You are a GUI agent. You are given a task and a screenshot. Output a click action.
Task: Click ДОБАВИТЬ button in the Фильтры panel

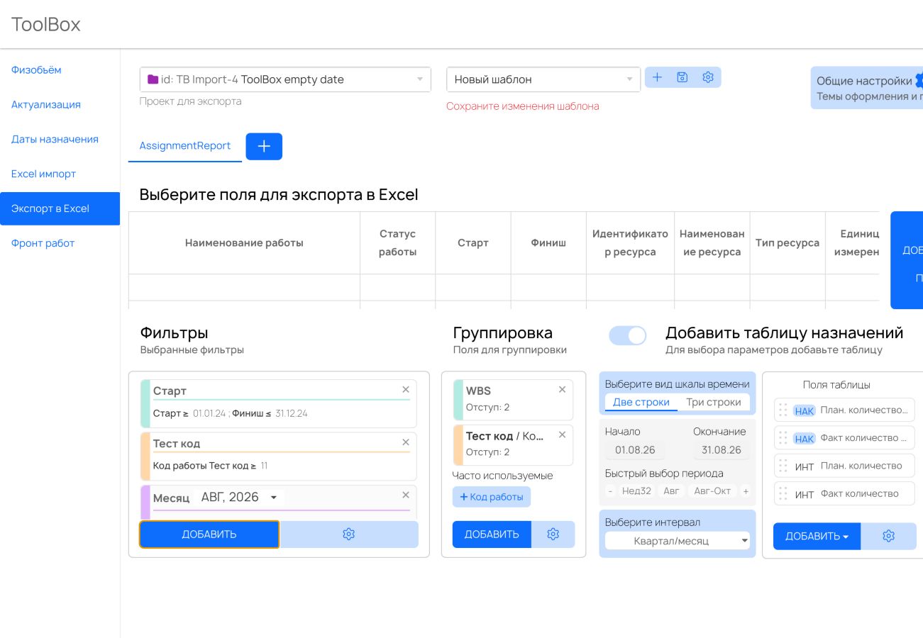(x=209, y=535)
